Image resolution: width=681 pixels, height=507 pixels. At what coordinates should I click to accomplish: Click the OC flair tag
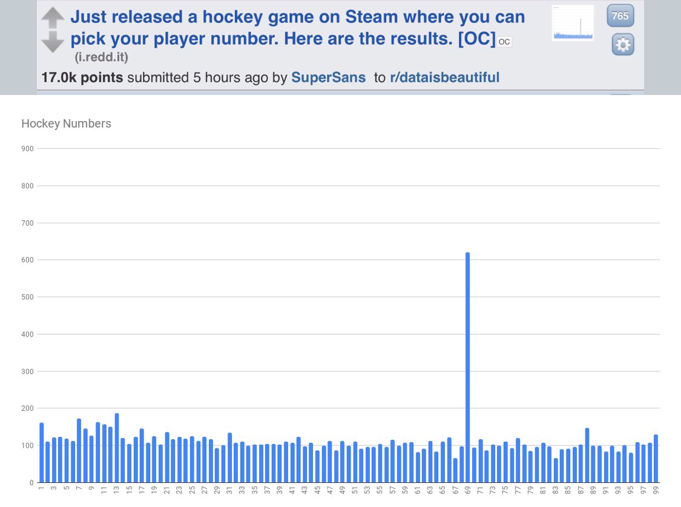tap(504, 42)
